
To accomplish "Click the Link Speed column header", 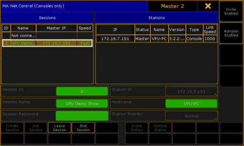I will coord(210,30).
